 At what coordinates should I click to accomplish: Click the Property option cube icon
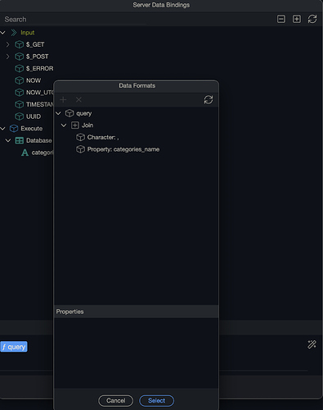click(80, 149)
